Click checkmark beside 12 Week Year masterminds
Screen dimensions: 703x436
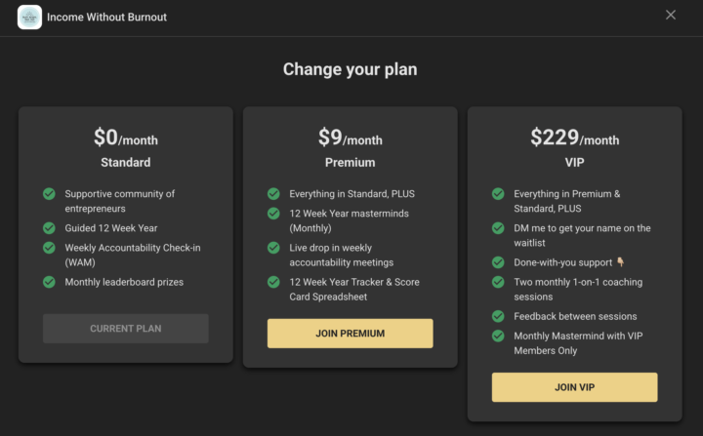click(273, 214)
